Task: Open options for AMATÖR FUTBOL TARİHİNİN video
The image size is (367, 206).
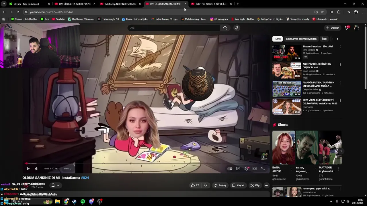Action: point(340,83)
